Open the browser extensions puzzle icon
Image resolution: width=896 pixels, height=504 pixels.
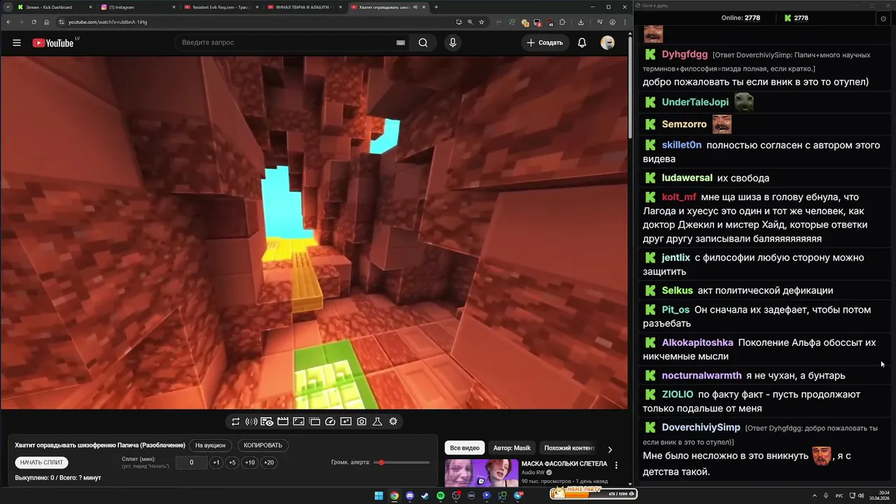click(x=562, y=22)
